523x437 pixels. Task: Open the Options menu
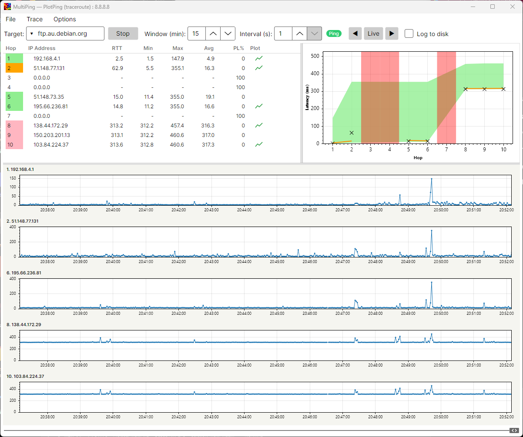[x=65, y=19]
